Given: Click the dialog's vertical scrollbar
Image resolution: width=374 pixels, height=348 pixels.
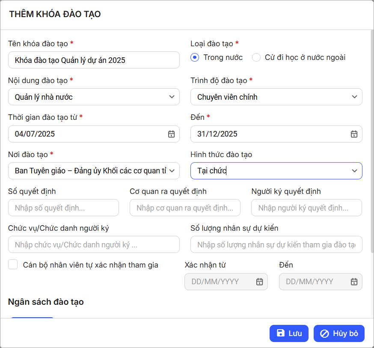Looking at the screenshot, I should (x=371, y=128).
